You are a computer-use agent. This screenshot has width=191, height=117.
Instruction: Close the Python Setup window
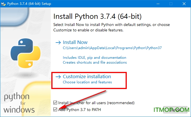(x=184, y=4)
